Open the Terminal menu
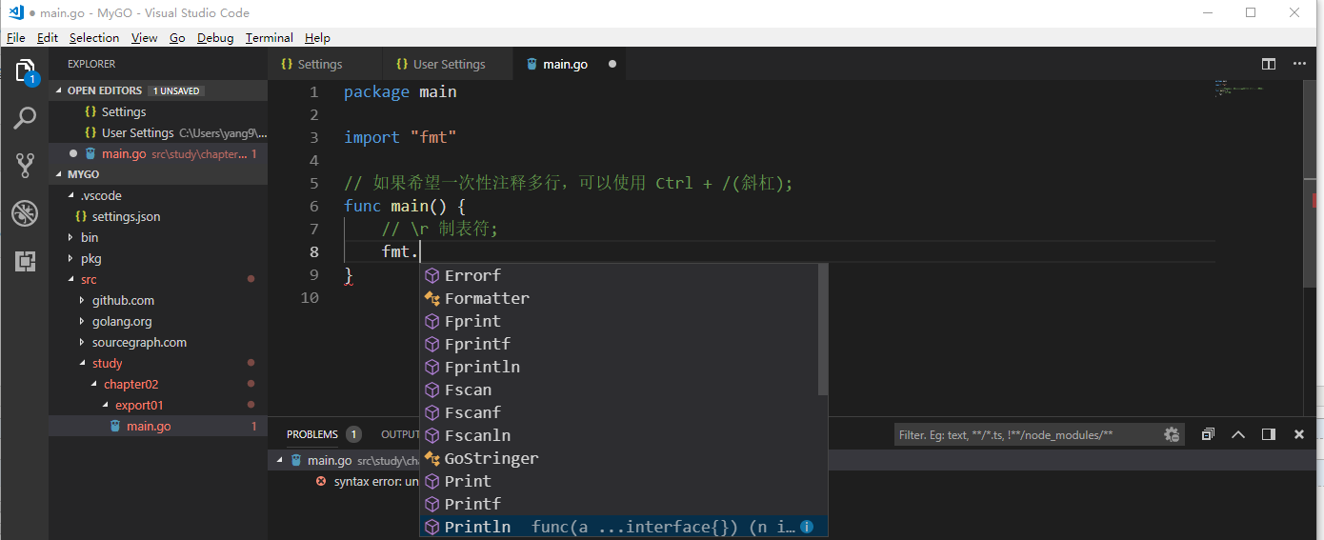The image size is (1324, 540). coord(269,38)
